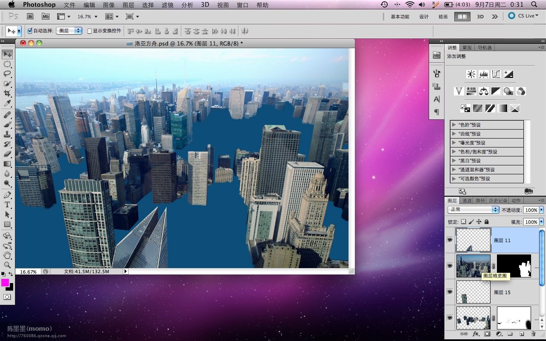The height and width of the screenshot is (341, 546).
Task: Select the Quick Selection tool
Action: click(7, 84)
